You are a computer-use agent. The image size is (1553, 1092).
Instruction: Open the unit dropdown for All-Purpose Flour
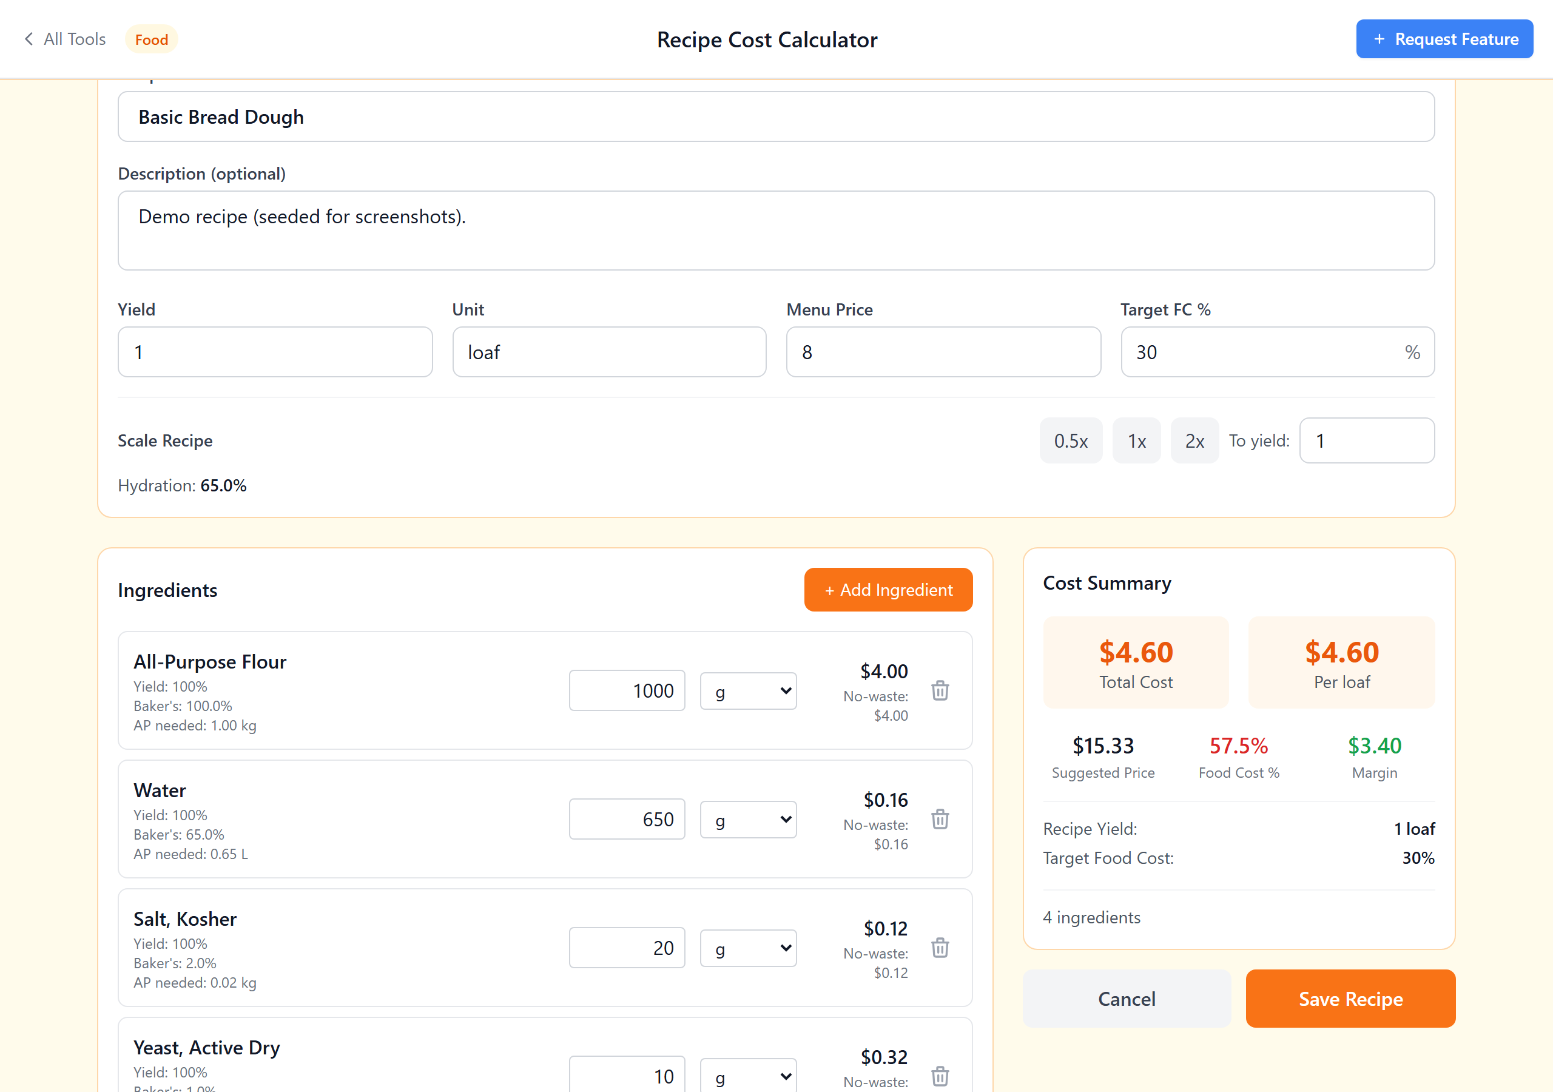748,691
